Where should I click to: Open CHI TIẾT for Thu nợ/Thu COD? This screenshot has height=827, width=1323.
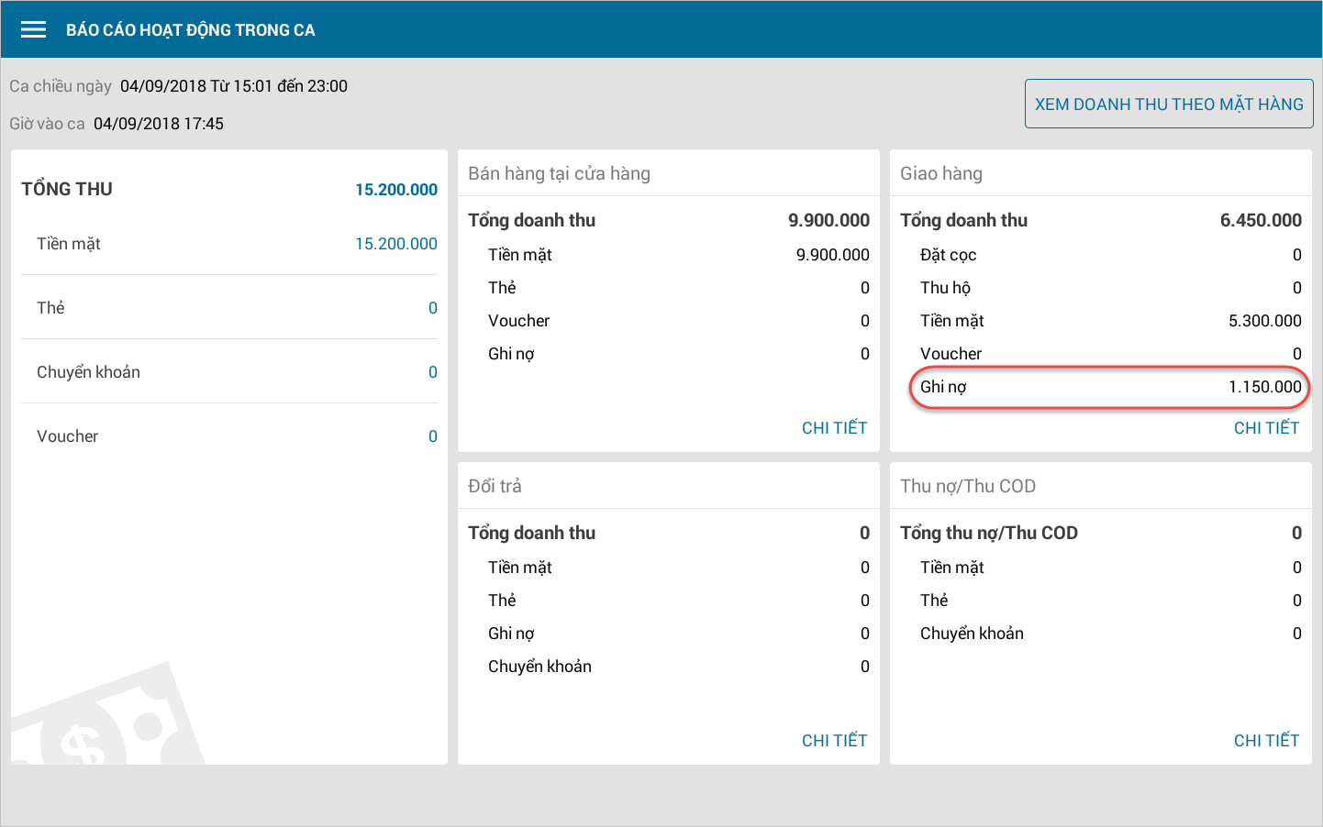pyautogui.click(x=1266, y=741)
